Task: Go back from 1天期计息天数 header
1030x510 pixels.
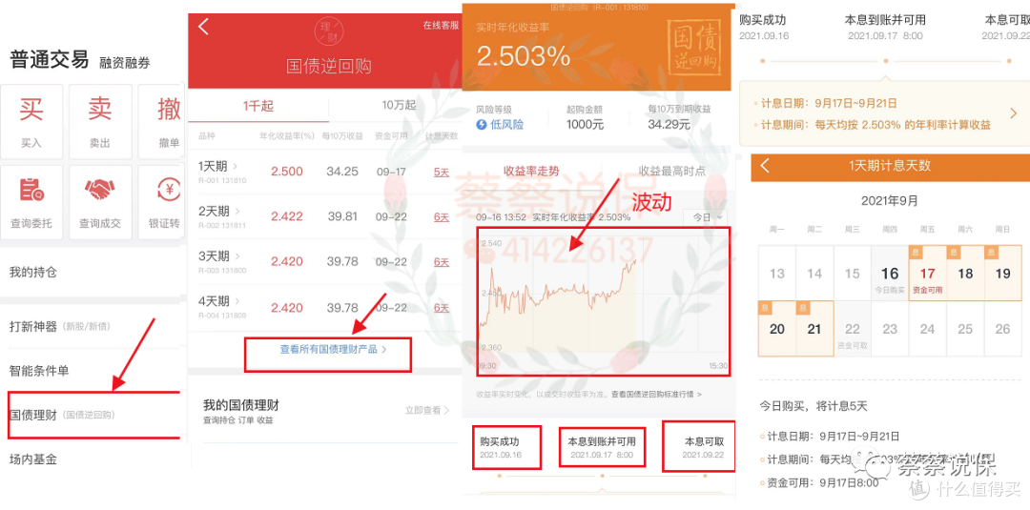Action: click(765, 166)
